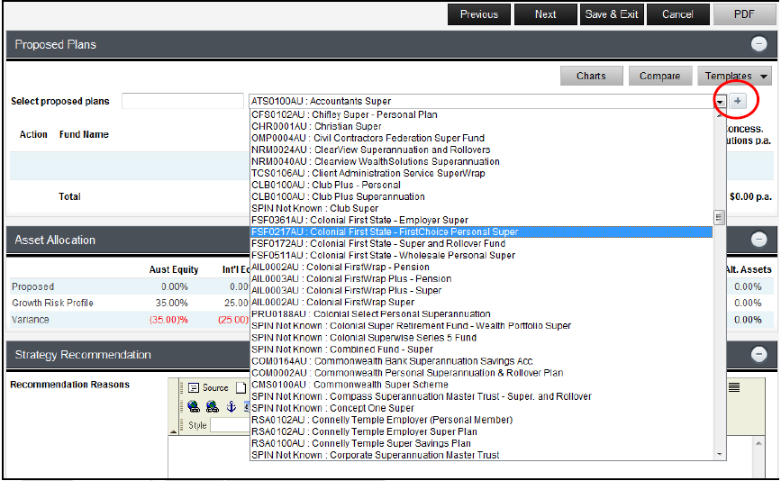Click the Aust Equity column header
The image size is (781, 481).
(x=173, y=269)
